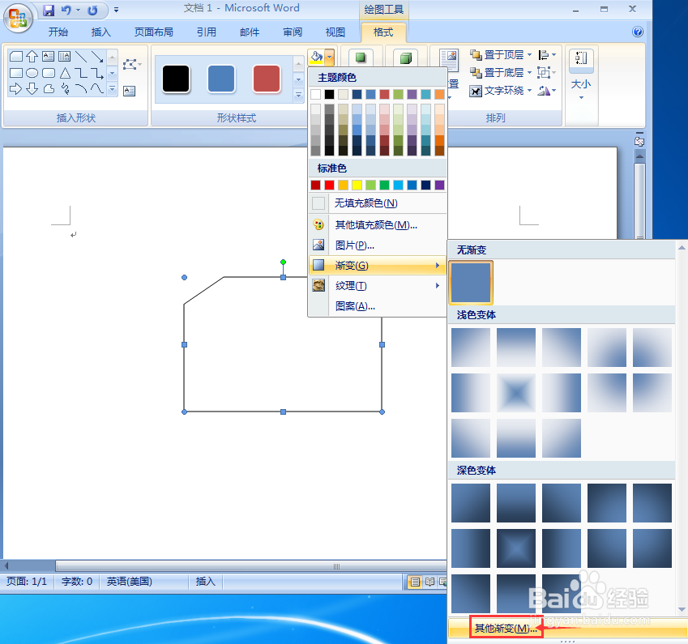This screenshot has width=688, height=644.
Task: Choose 其他填充颜色(M)... menu item
Action: pos(378,225)
